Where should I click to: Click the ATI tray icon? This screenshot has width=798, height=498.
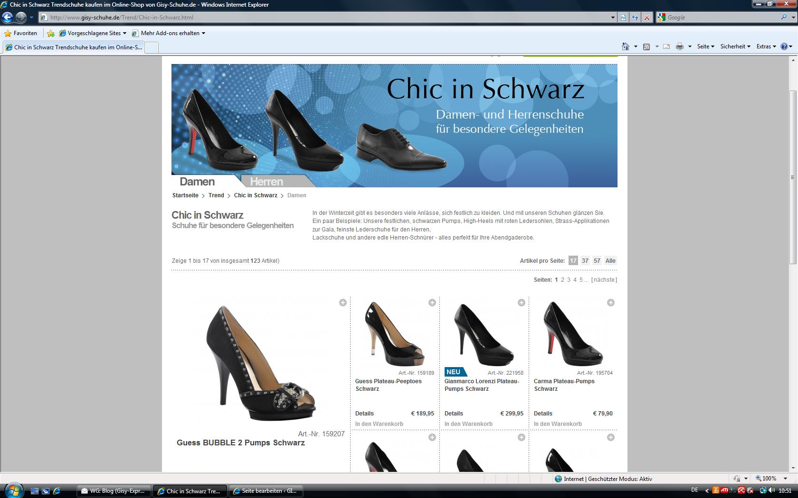point(724,490)
